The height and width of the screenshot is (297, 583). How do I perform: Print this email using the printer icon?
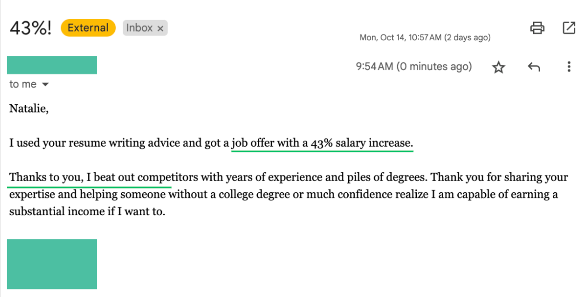(x=537, y=28)
